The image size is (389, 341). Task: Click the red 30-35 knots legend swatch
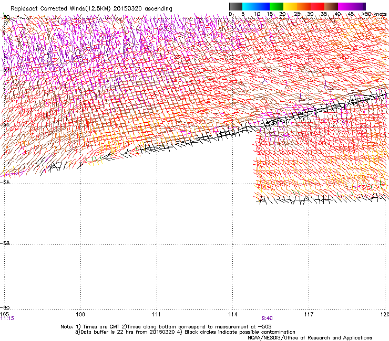coord(318,6)
